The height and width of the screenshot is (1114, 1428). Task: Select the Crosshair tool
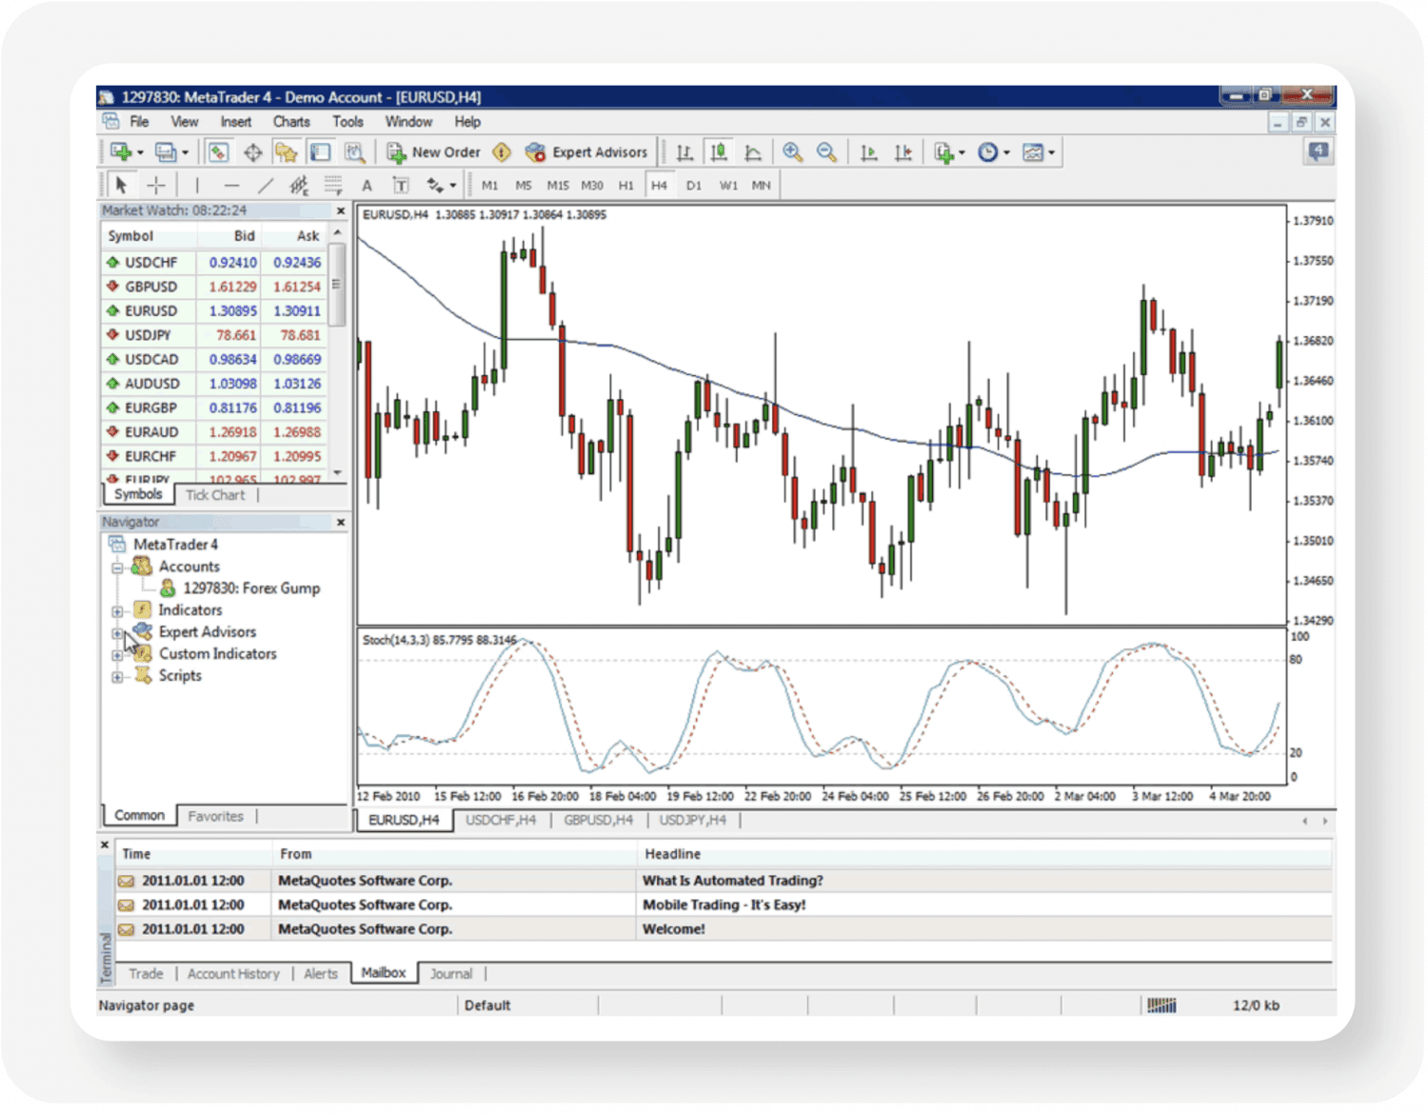[156, 185]
